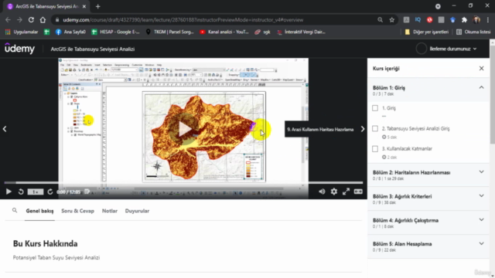495x278 pixels.
Task: Search course content magnifier icon
Action: click(15, 211)
